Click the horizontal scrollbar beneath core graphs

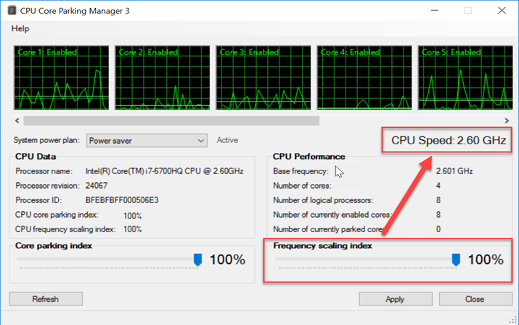(x=171, y=121)
